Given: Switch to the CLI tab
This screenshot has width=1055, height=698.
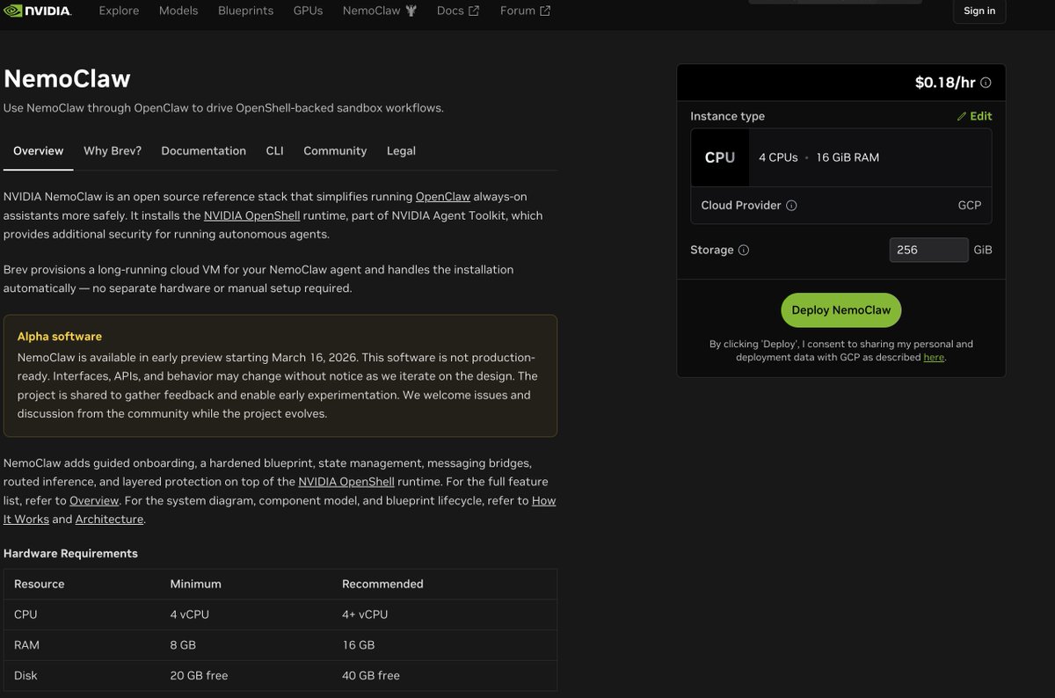Looking at the screenshot, I should coord(275,151).
